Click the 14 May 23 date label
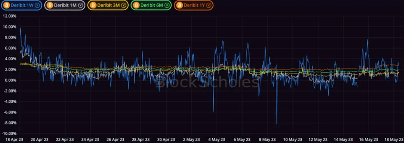404x143 pixels. (344, 140)
